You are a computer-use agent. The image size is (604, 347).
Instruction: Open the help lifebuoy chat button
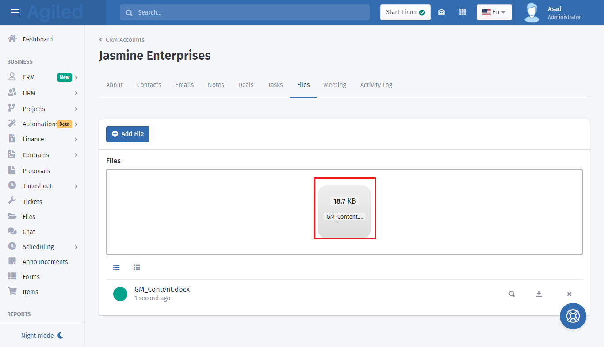[573, 316]
